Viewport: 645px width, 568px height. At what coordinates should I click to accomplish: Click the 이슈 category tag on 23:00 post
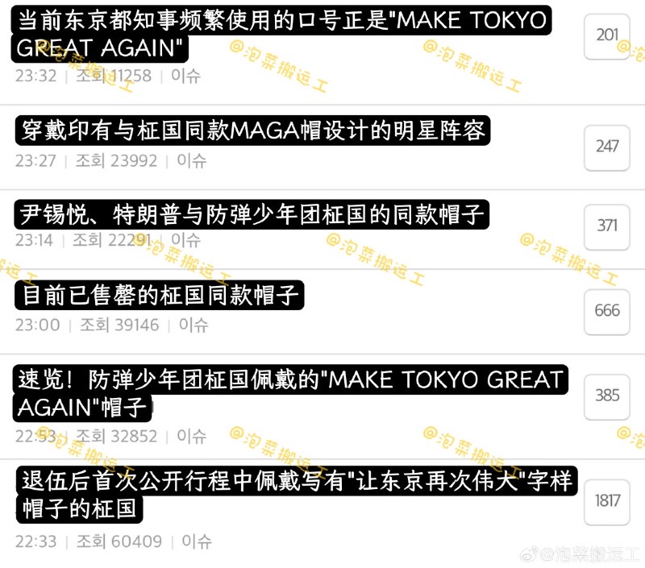pos(193,325)
